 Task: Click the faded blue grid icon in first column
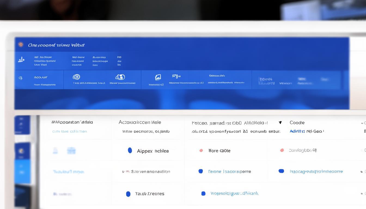(71, 150)
